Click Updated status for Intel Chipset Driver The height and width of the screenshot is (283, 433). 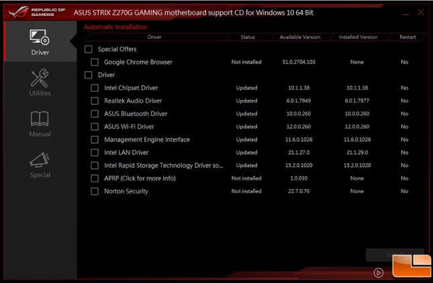[246, 88]
